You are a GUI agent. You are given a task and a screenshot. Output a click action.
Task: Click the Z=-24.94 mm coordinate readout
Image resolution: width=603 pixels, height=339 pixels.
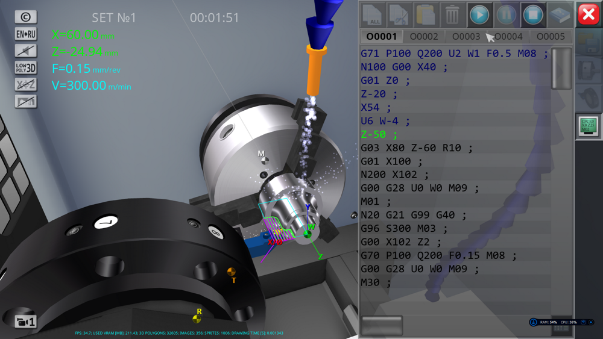click(84, 51)
